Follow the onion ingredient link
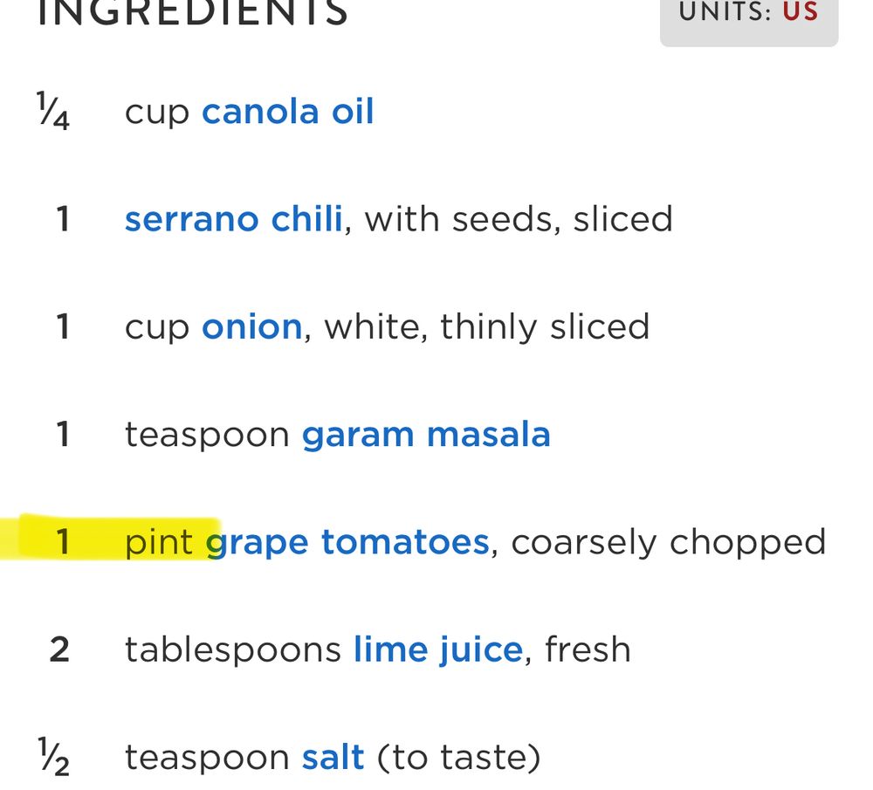The image size is (873, 790). [x=251, y=326]
